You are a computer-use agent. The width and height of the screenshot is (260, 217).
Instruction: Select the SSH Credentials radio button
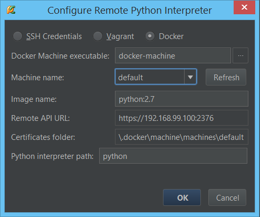point(17,36)
